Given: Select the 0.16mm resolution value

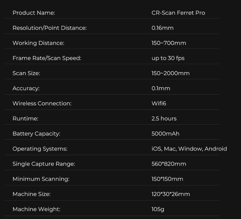Looking at the screenshot, I should [x=162, y=28].
